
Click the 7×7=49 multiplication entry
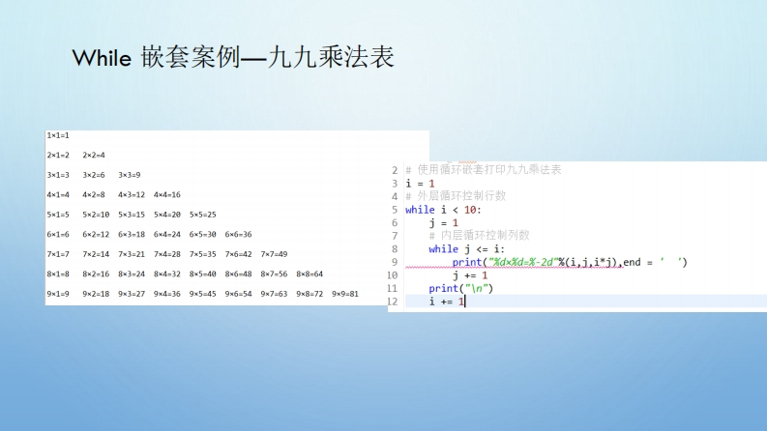tap(274, 254)
